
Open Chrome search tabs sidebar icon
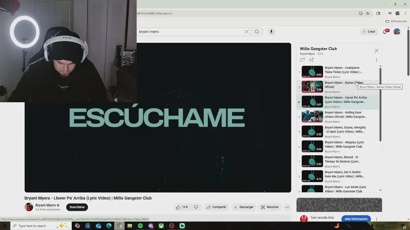(378, 13)
